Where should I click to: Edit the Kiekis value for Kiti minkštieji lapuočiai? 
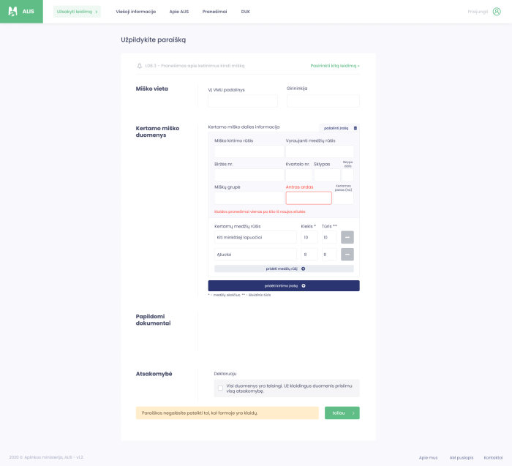coord(309,238)
